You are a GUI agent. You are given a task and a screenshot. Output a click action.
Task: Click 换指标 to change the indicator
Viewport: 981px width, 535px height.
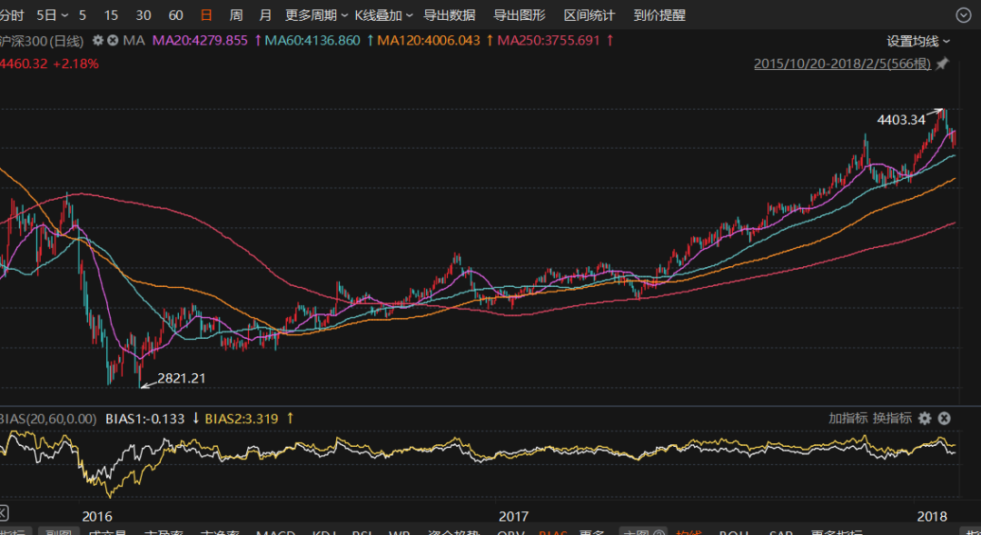click(892, 418)
